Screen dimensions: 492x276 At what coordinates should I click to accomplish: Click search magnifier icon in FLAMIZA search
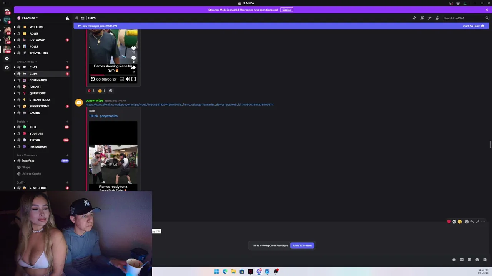pyautogui.click(x=487, y=18)
